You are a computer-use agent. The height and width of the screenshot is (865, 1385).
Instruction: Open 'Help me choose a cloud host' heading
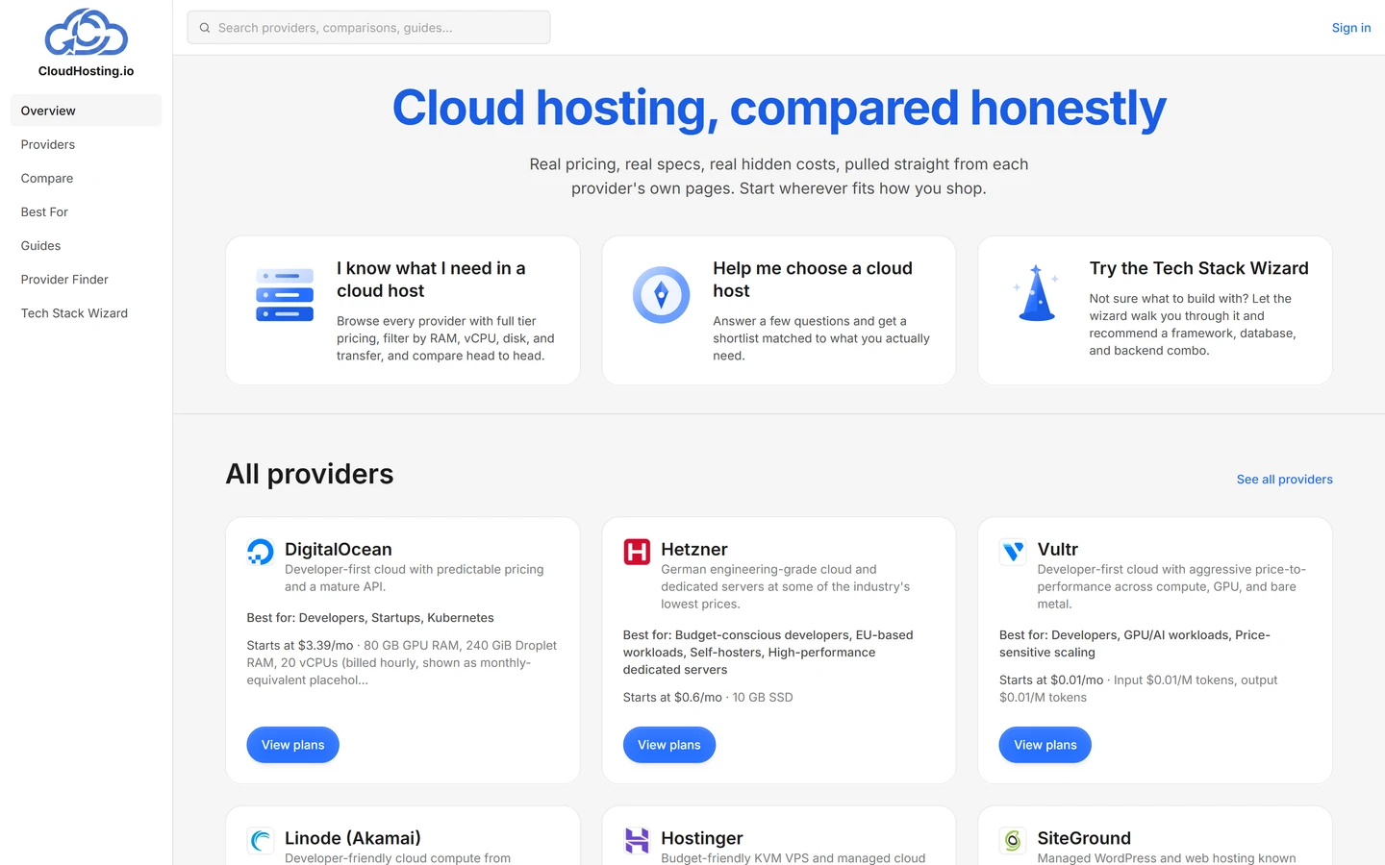[x=813, y=280]
